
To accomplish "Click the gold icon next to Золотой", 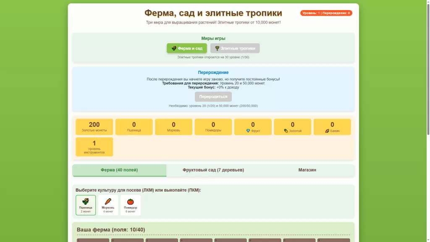I will pyautogui.click(x=286, y=131).
